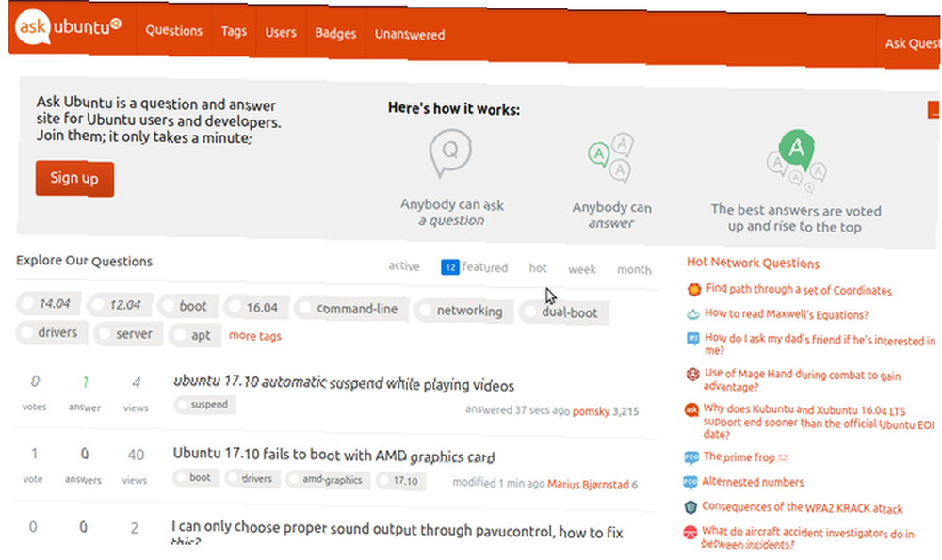Image resolution: width=942 pixels, height=560 pixels.
Task: Click the 40 views count
Action: pyautogui.click(x=135, y=465)
